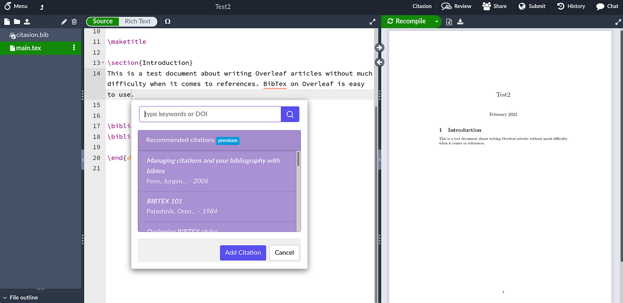Open Recompile dropdown arrow
The image size is (623, 303).
(x=437, y=21)
